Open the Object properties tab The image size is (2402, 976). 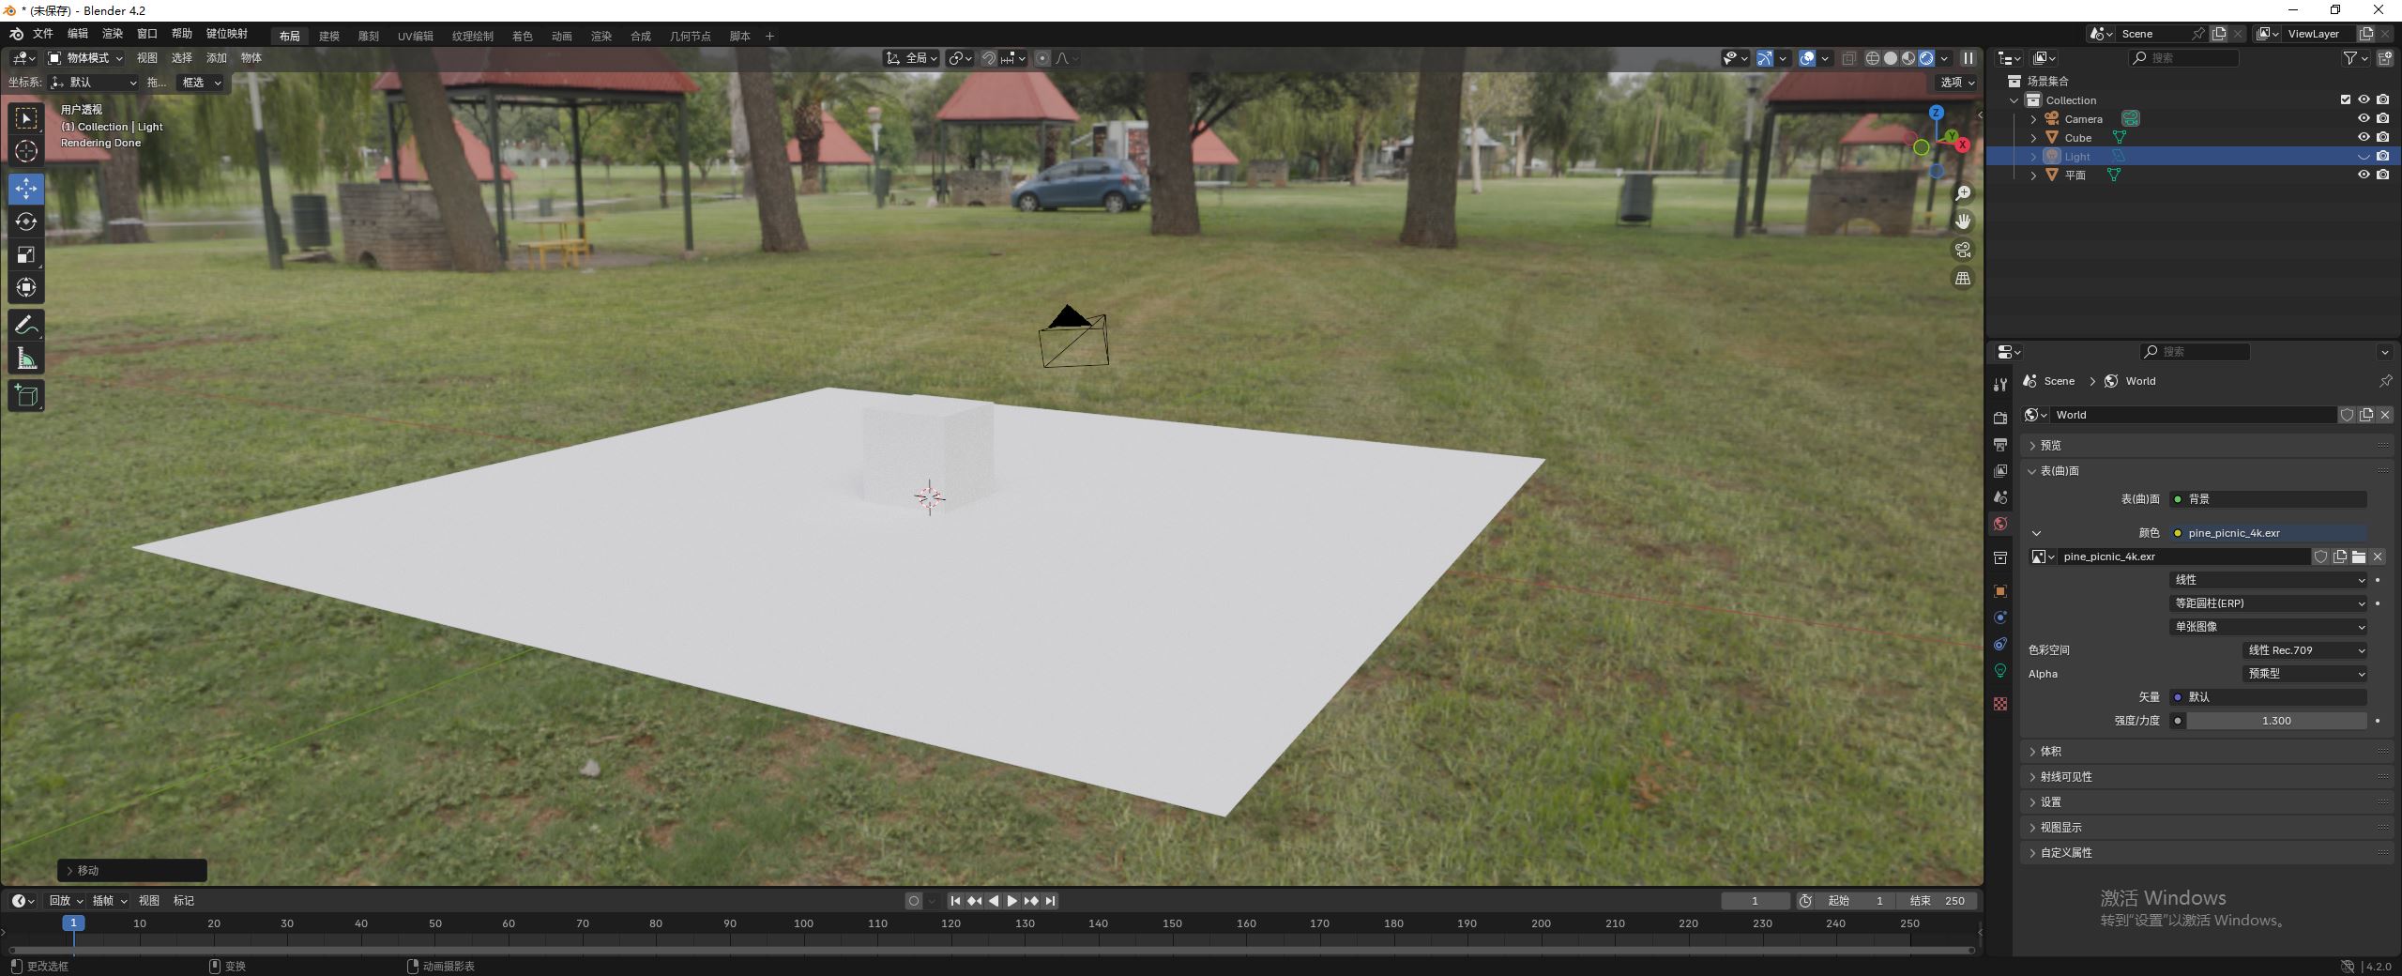coord(2000,591)
